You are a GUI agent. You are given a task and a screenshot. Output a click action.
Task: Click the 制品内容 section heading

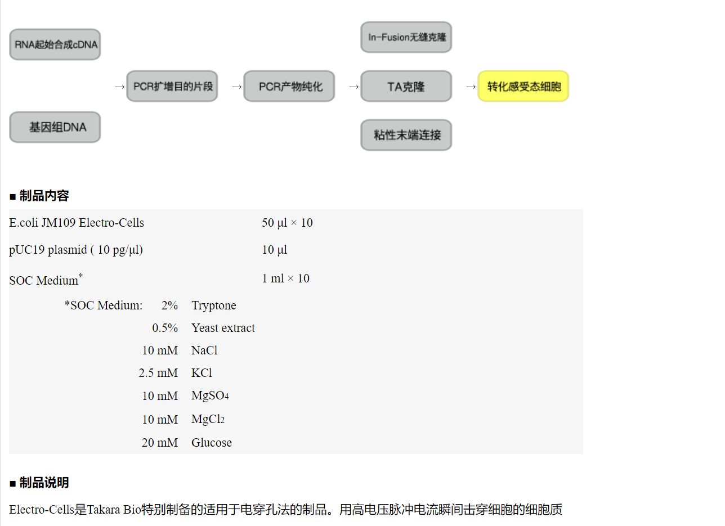[44, 196]
